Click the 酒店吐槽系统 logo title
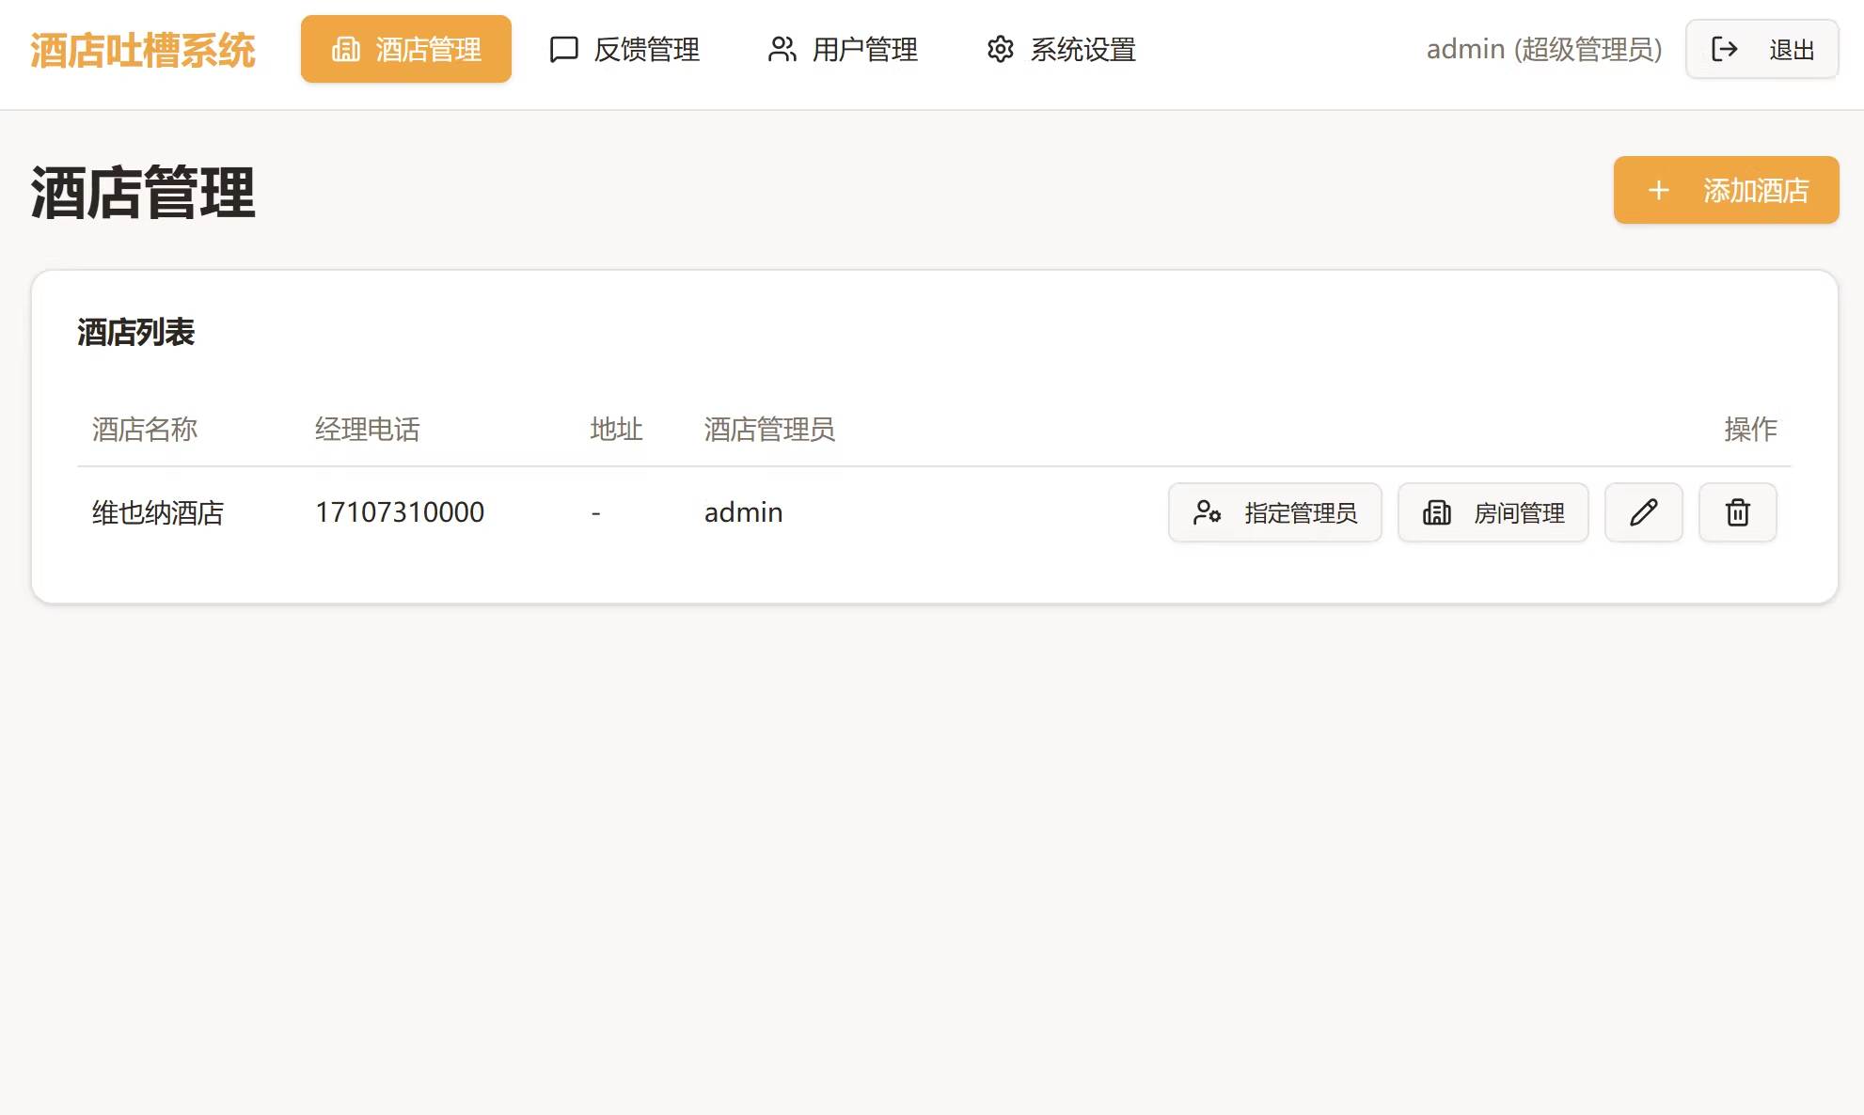This screenshot has height=1115, width=1864. (142, 51)
